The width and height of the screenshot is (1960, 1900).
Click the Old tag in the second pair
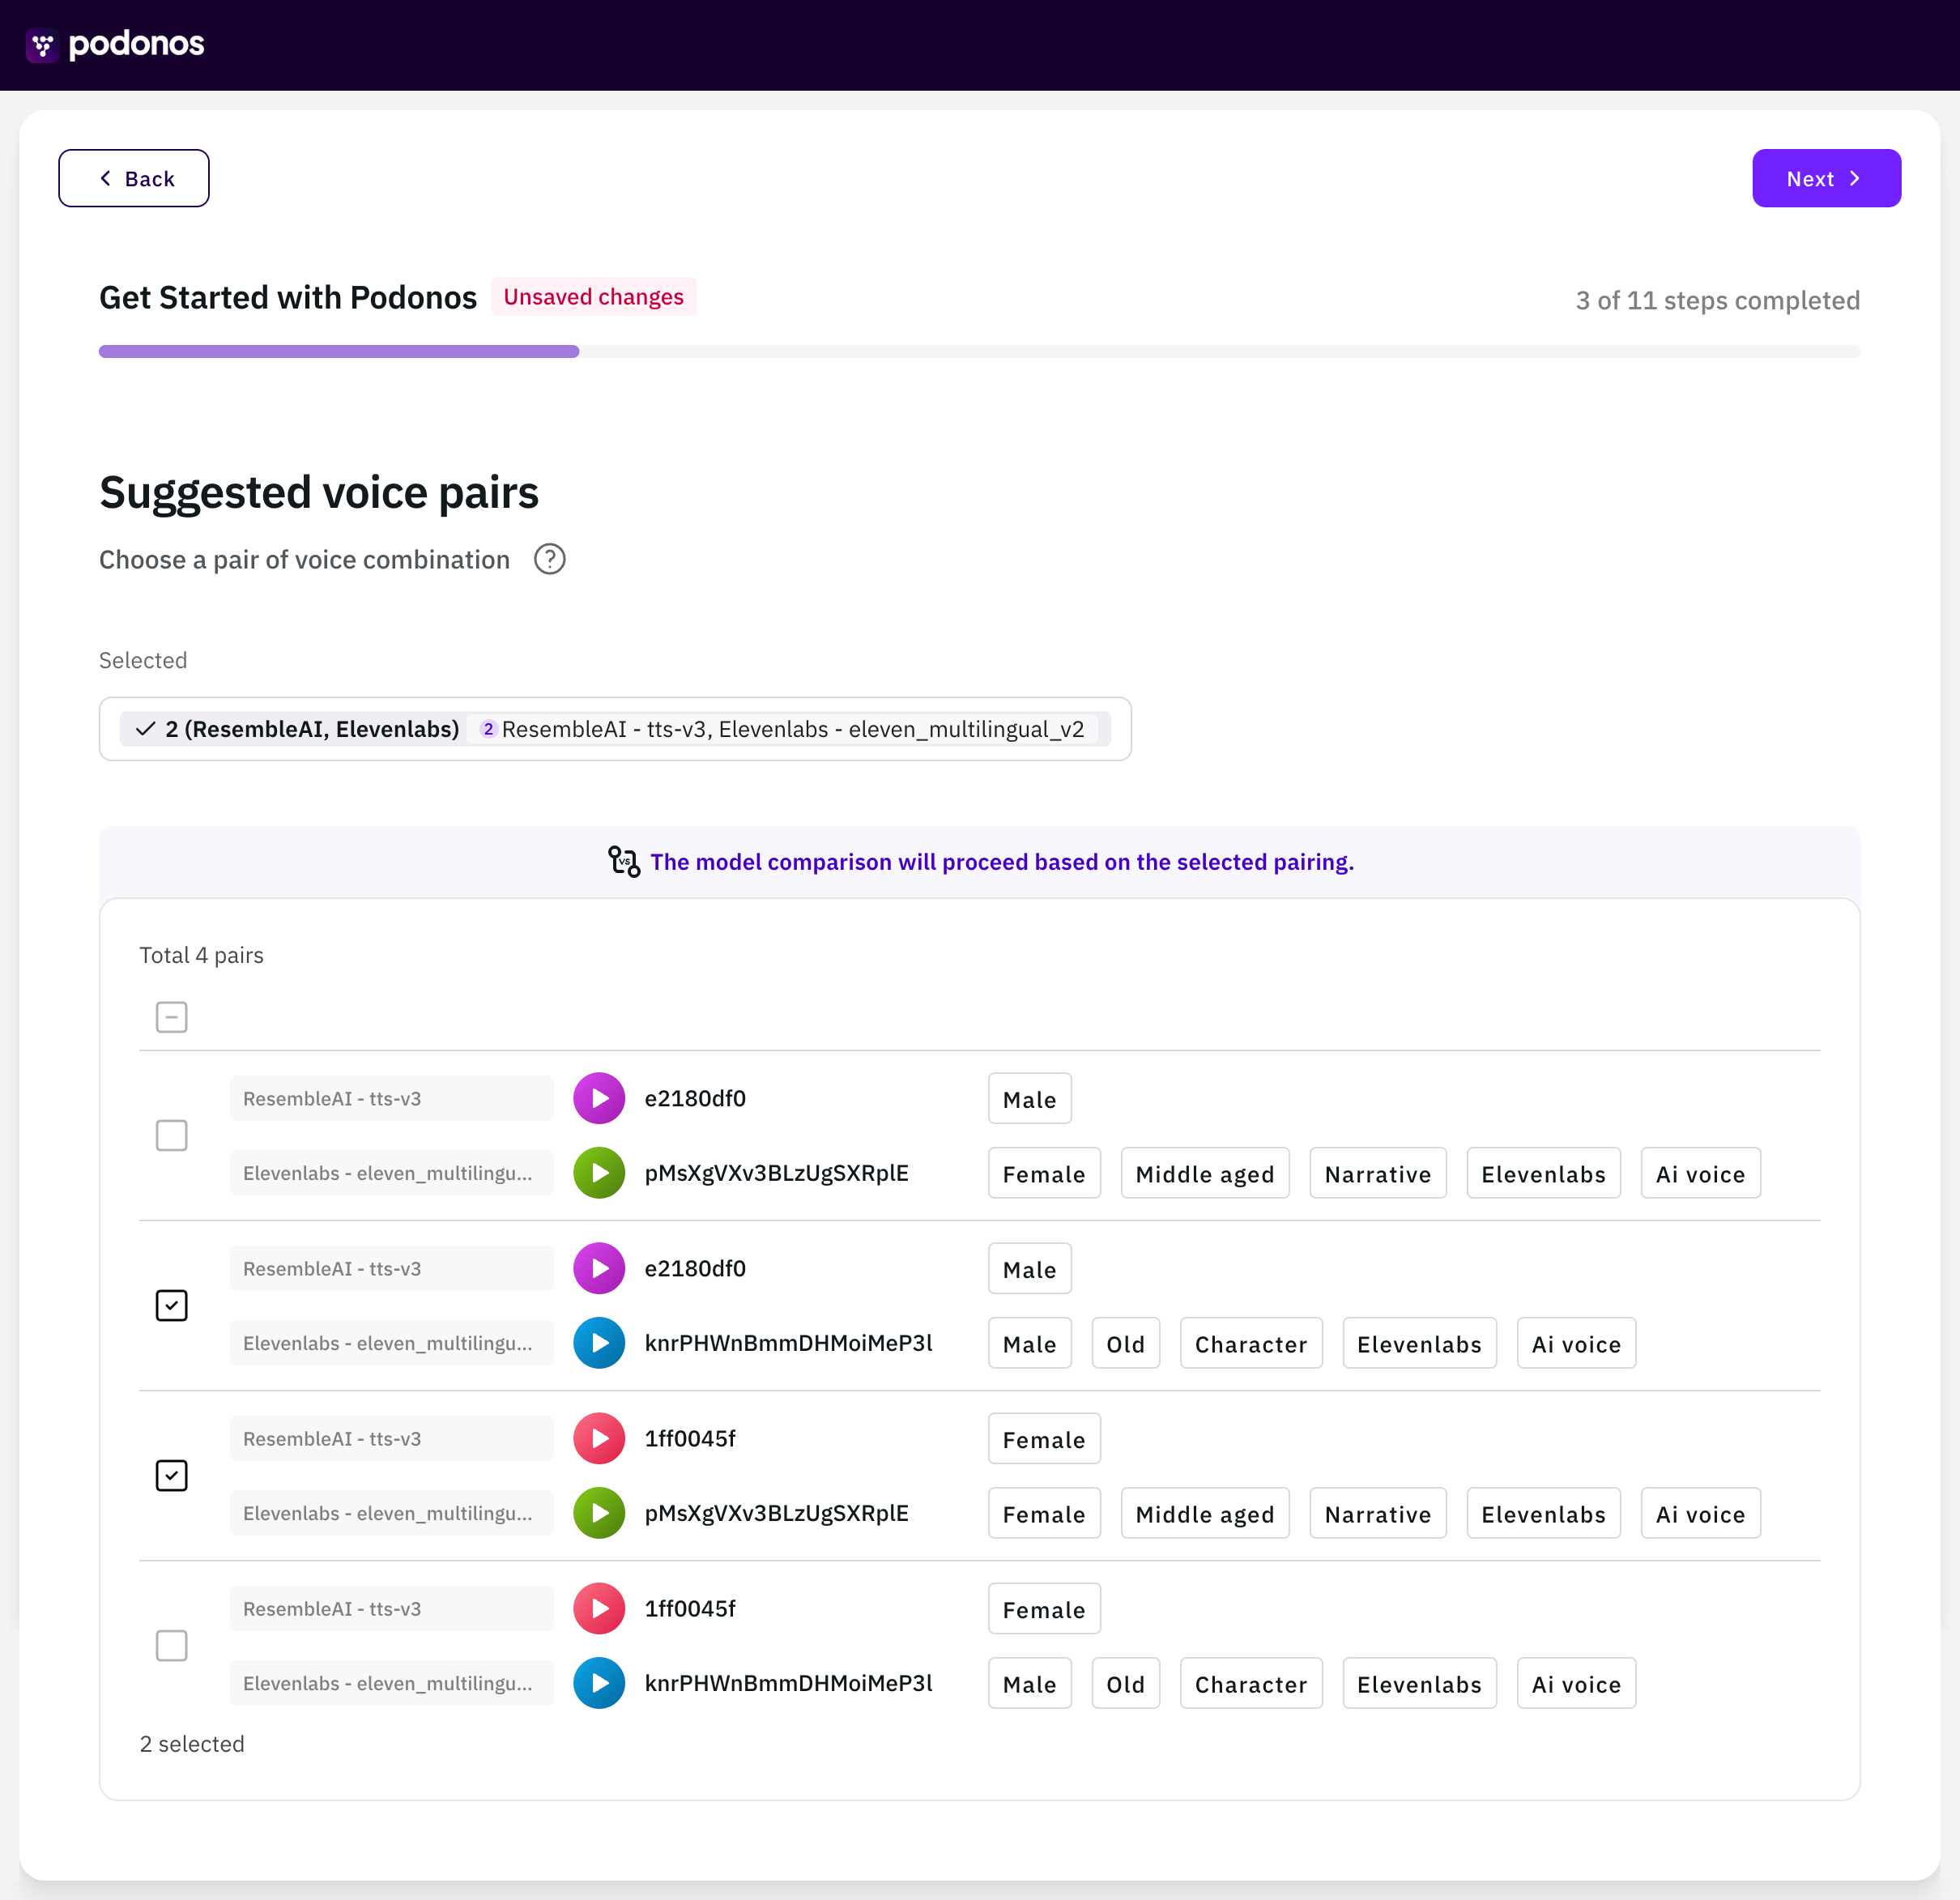(1126, 1344)
